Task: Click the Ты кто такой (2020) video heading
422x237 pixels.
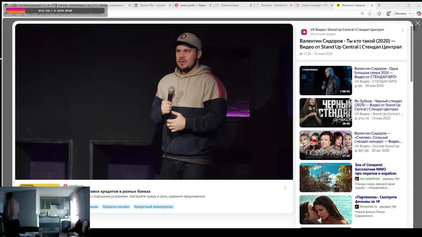Action: 350,44
